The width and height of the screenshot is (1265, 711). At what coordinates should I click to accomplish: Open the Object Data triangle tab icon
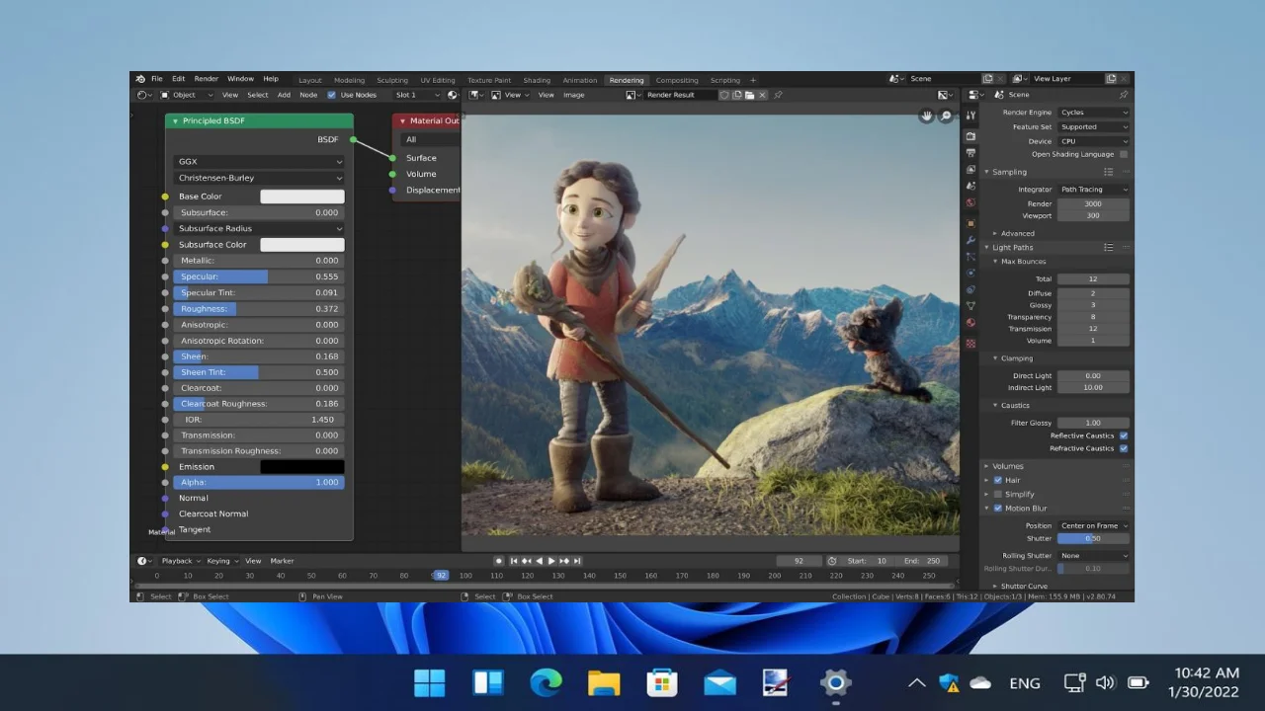pos(970,306)
